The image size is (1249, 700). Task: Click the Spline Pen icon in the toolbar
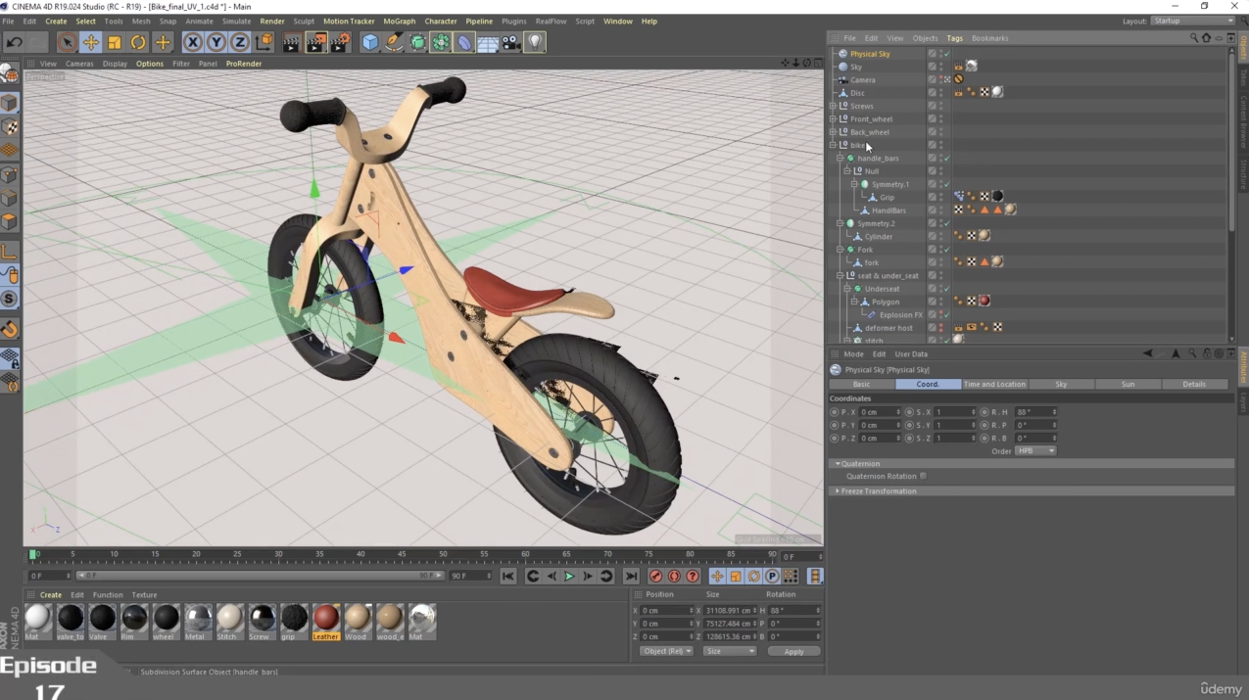pyautogui.click(x=393, y=42)
